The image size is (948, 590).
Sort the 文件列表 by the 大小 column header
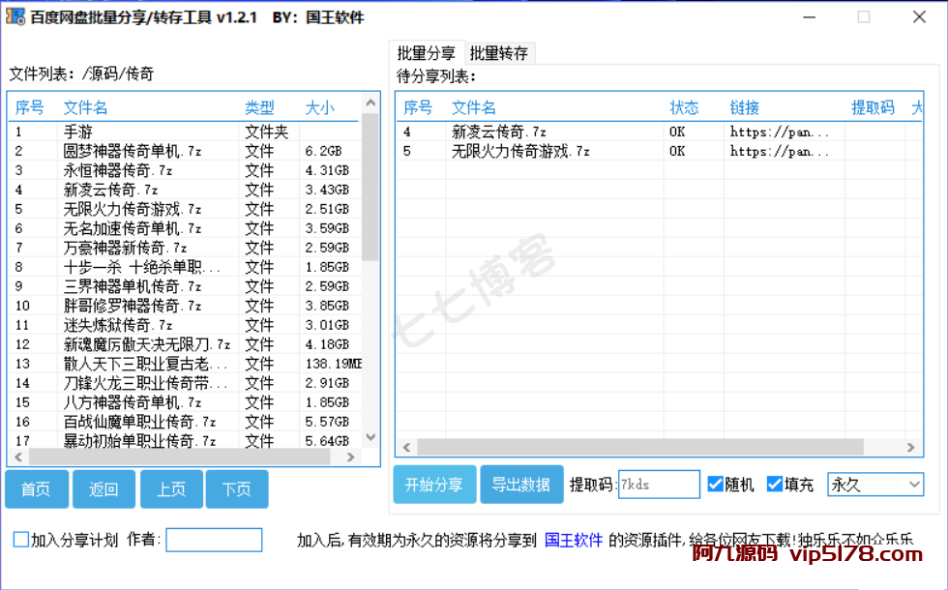(320, 107)
